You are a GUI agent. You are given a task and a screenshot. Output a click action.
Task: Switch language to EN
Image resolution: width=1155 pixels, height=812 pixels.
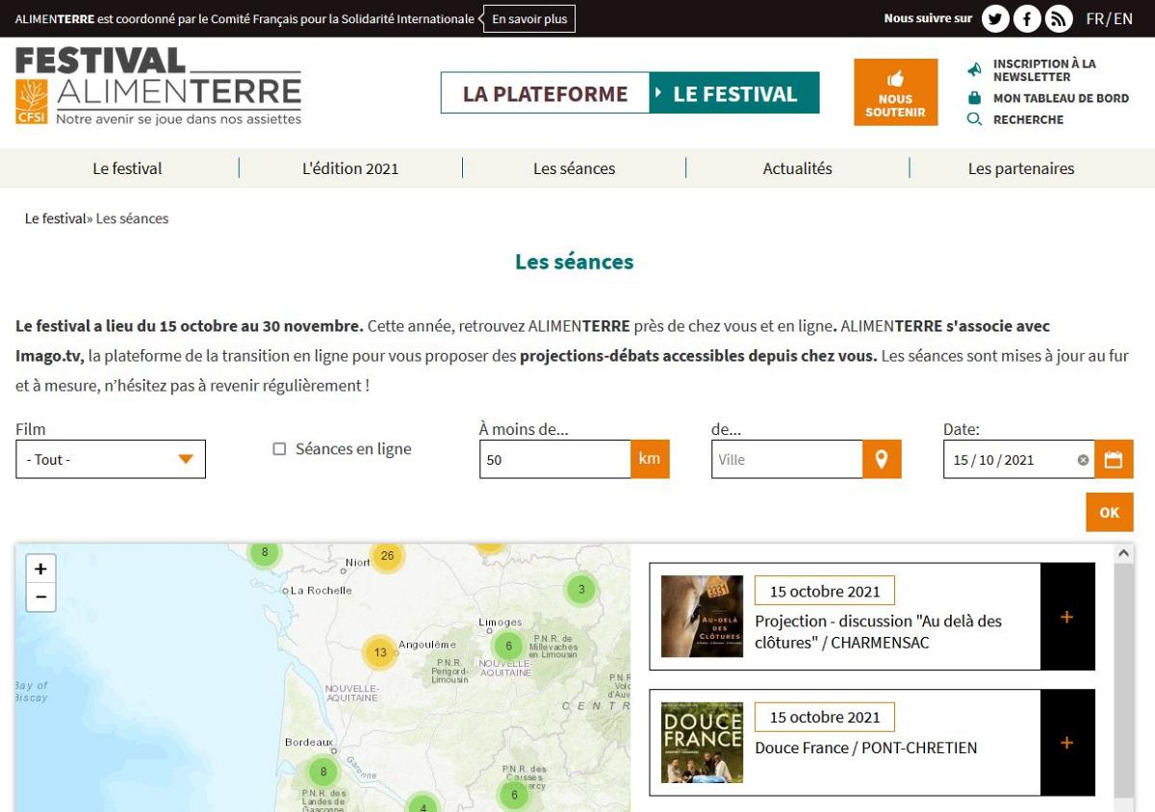pyautogui.click(x=1123, y=18)
